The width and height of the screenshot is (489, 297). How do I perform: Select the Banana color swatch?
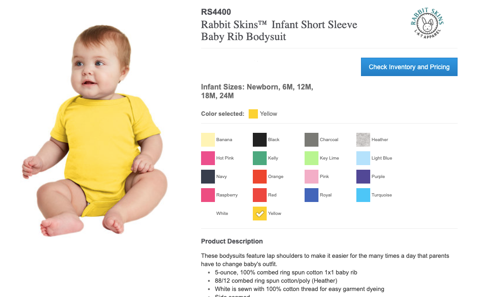208,140
